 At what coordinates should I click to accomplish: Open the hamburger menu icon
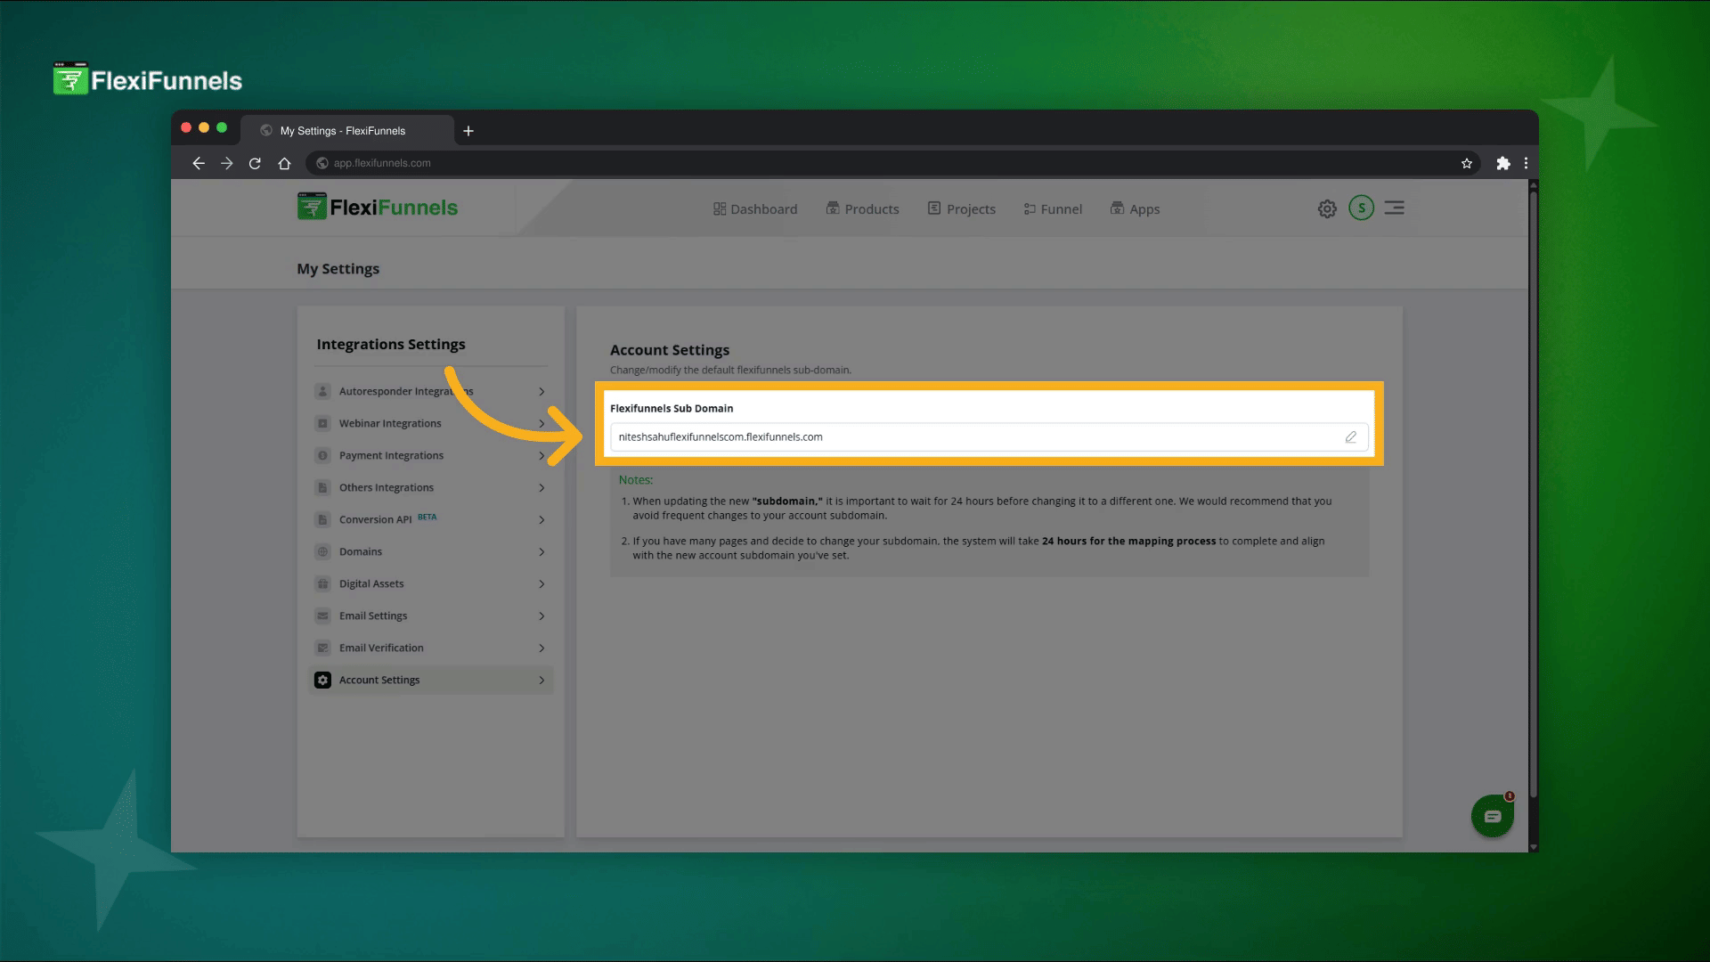(1395, 208)
